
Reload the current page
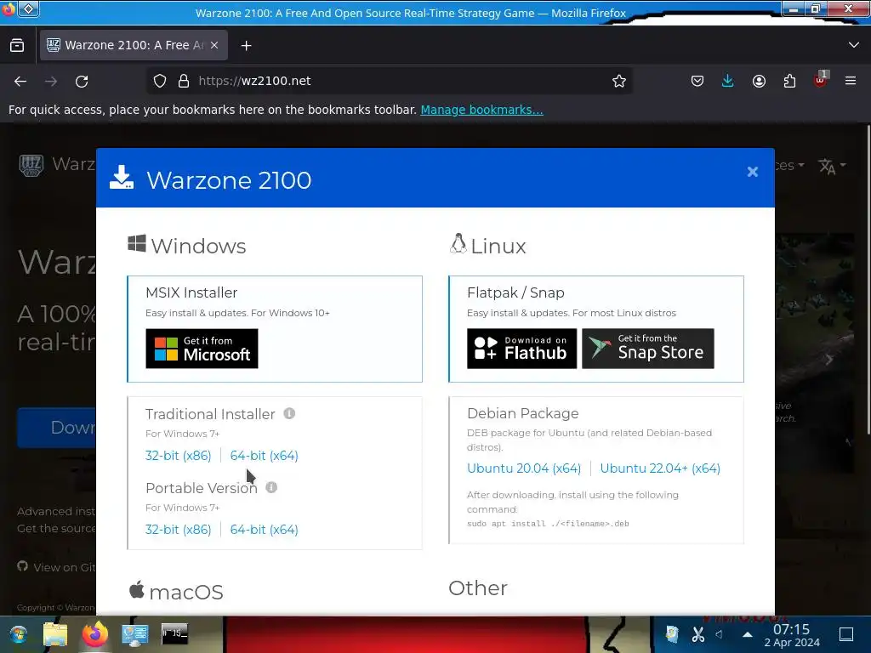[x=82, y=81]
